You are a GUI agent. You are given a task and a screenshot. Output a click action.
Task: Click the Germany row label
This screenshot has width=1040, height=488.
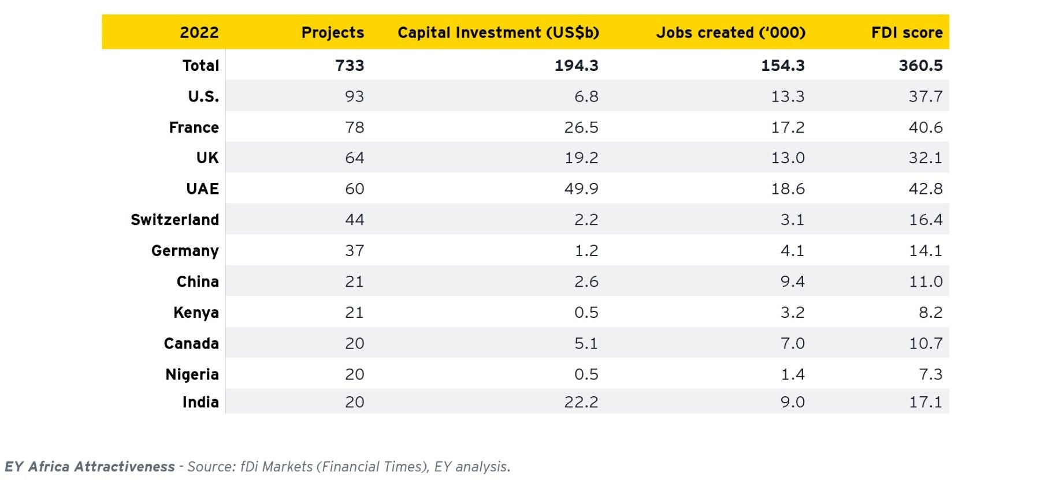coord(185,251)
